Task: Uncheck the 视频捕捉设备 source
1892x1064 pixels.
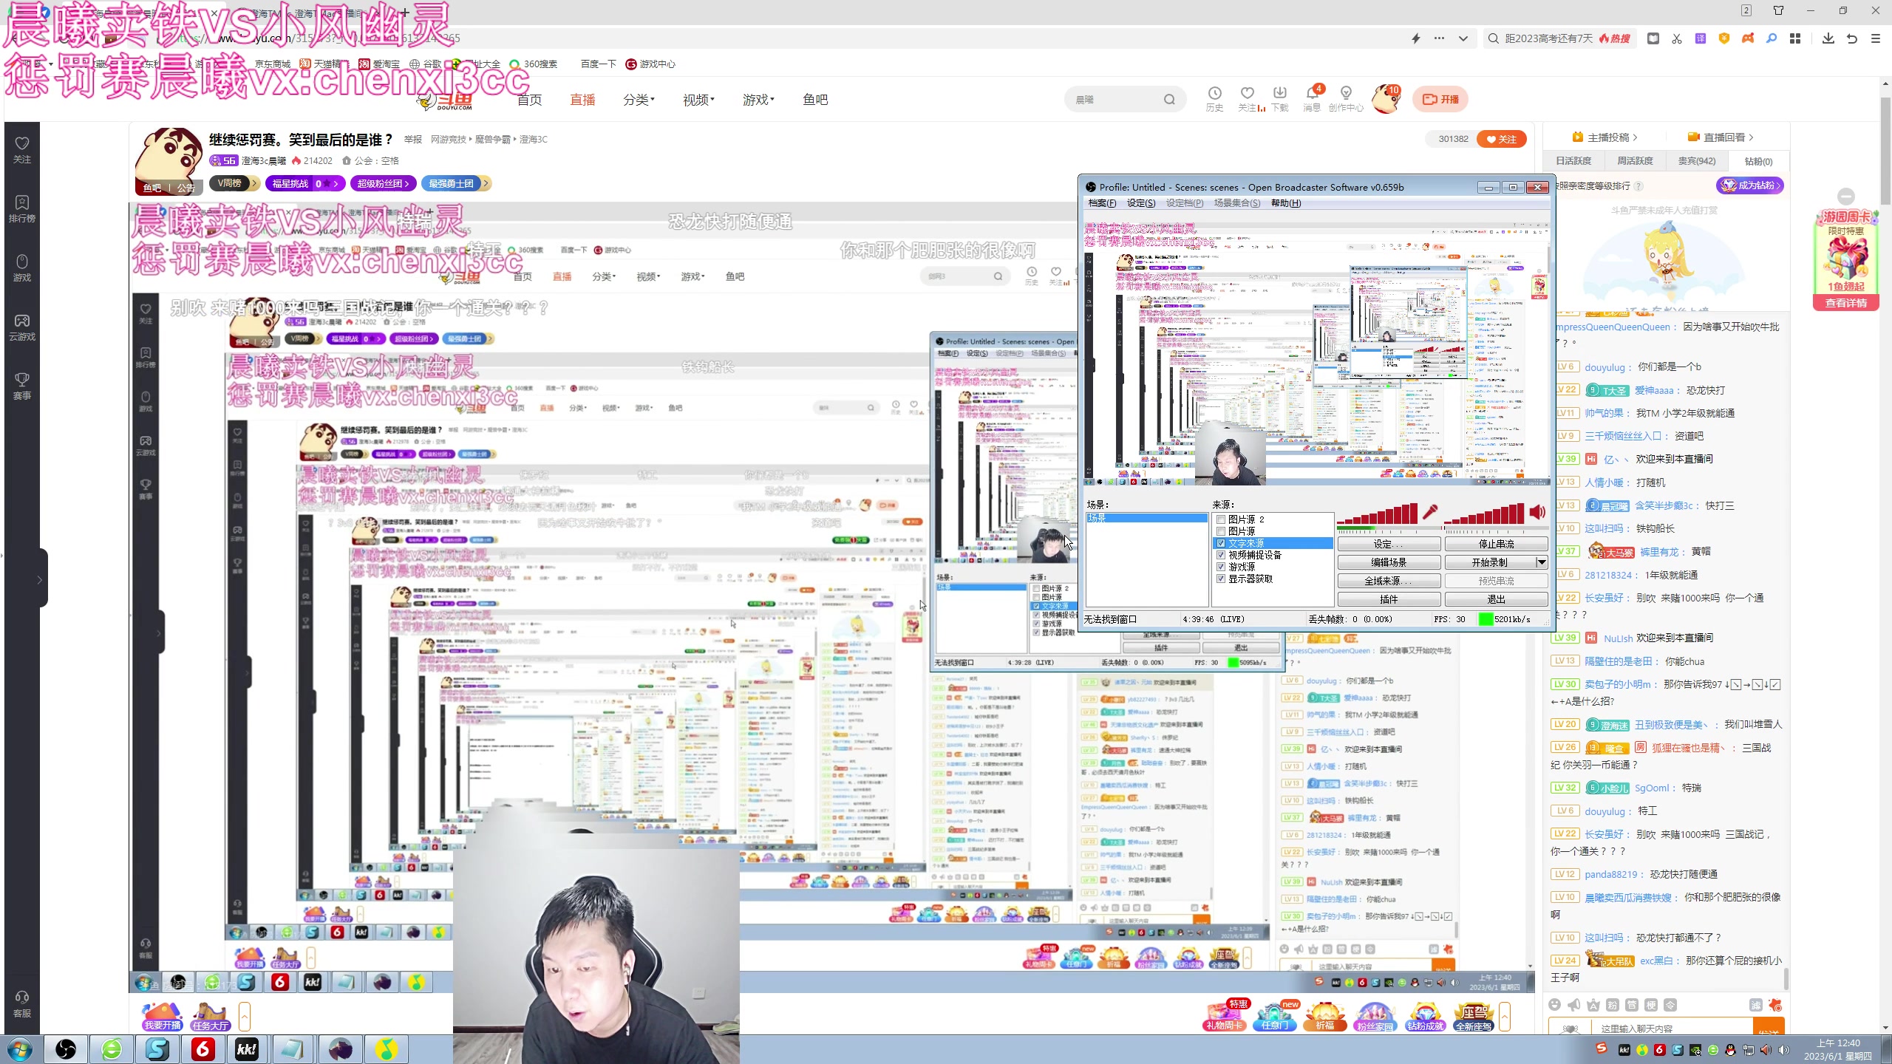Action: click(x=1221, y=555)
